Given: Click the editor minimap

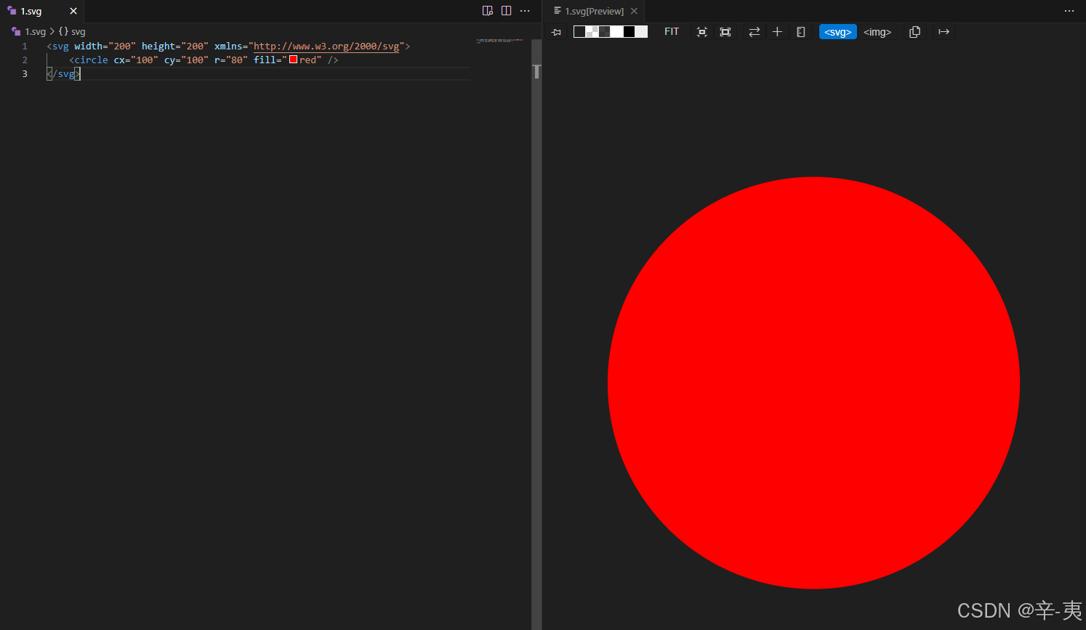Looking at the screenshot, I should pyautogui.click(x=499, y=41).
